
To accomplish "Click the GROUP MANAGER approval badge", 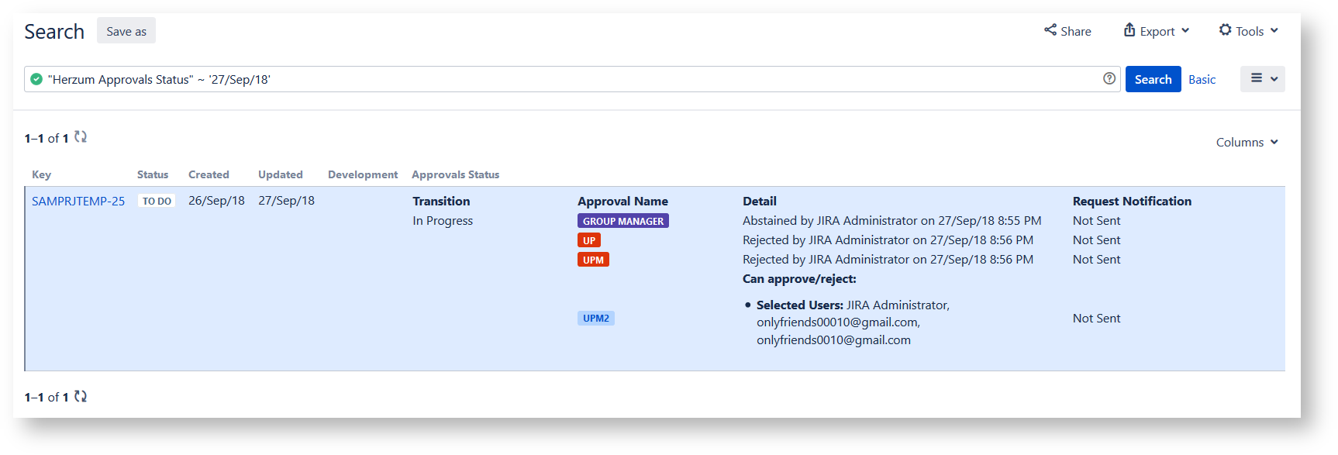I will 622,221.
